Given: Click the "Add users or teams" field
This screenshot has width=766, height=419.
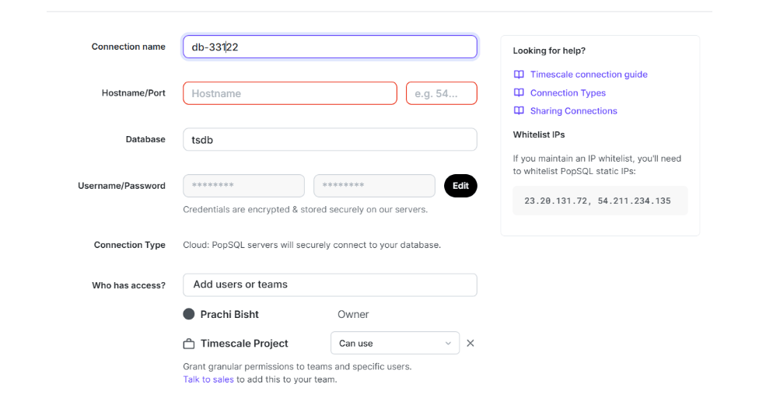Looking at the screenshot, I should click(x=330, y=285).
